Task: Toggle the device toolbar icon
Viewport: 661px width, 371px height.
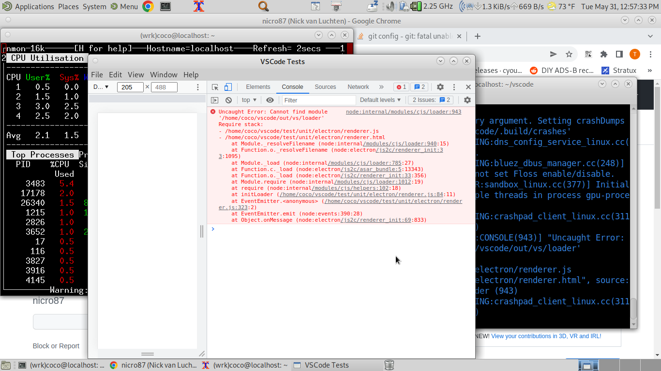Action: tap(228, 87)
